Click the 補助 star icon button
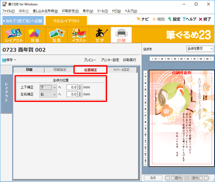 pos(158,19)
